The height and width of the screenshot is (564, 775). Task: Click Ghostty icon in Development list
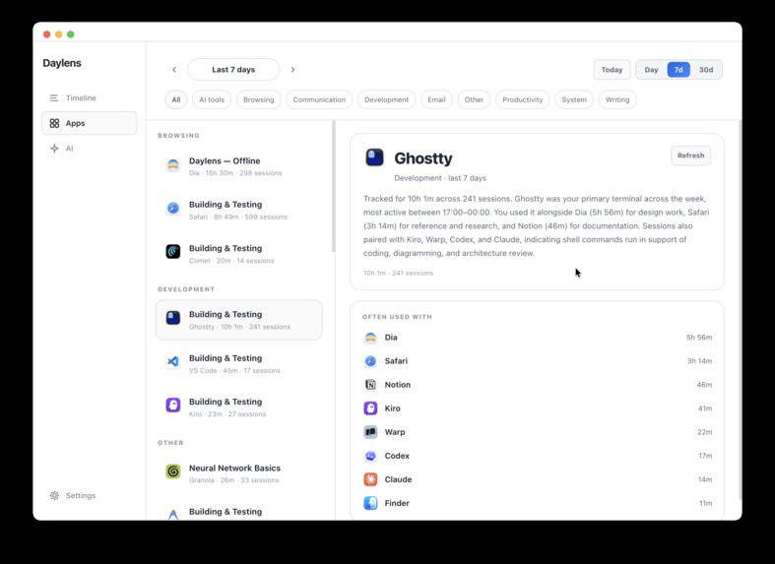pos(173,318)
